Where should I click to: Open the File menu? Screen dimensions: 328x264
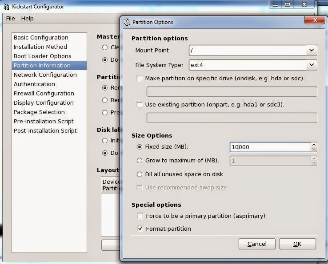point(10,19)
